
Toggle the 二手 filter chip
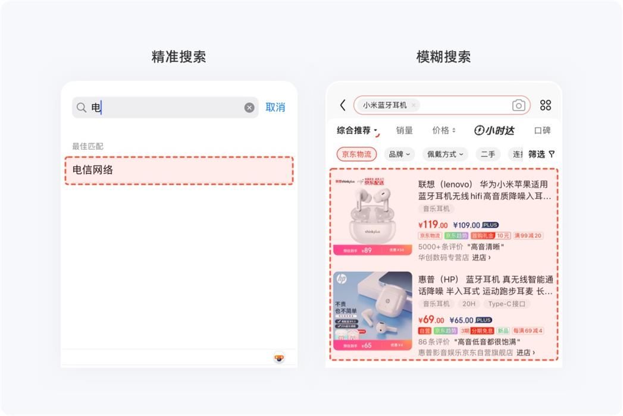488,155
